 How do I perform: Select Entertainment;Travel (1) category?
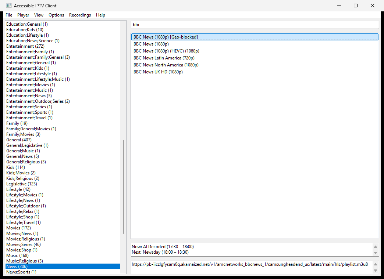pos(63,118)
